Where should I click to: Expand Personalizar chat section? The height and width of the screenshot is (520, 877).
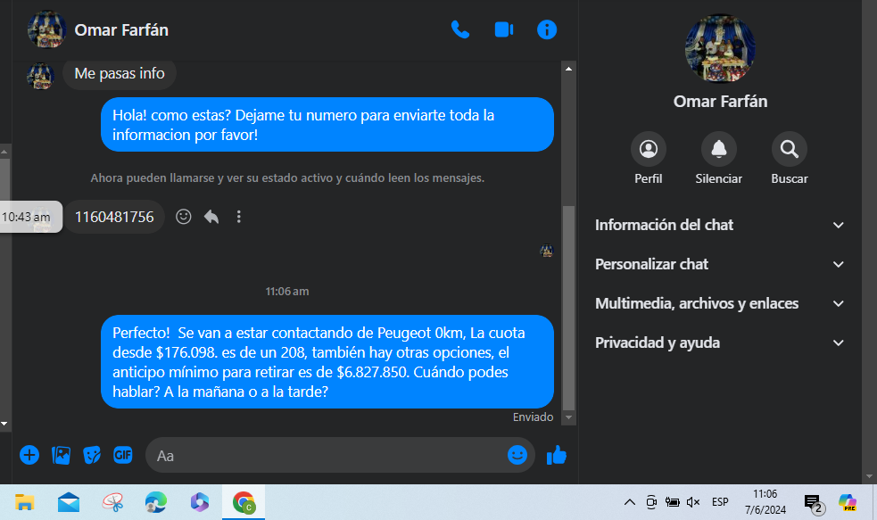(720, 264)
